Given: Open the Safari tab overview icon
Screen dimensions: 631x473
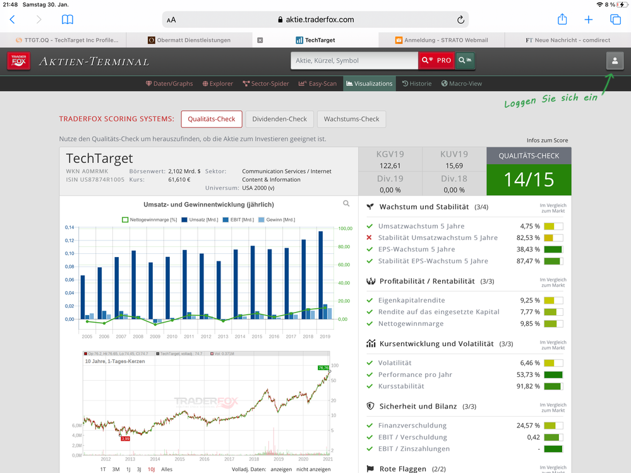Looking at the screenshot, I should pyautogui.click(x=615, y=20).
